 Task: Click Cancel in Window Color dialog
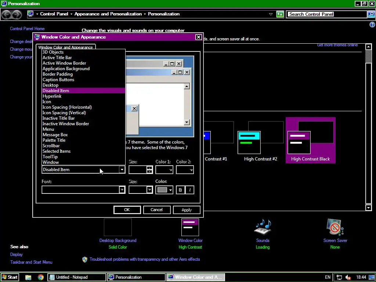pyautogui.click(x=157, y=210)
